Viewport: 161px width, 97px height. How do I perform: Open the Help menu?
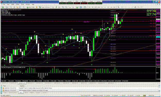tap(33, 5)
